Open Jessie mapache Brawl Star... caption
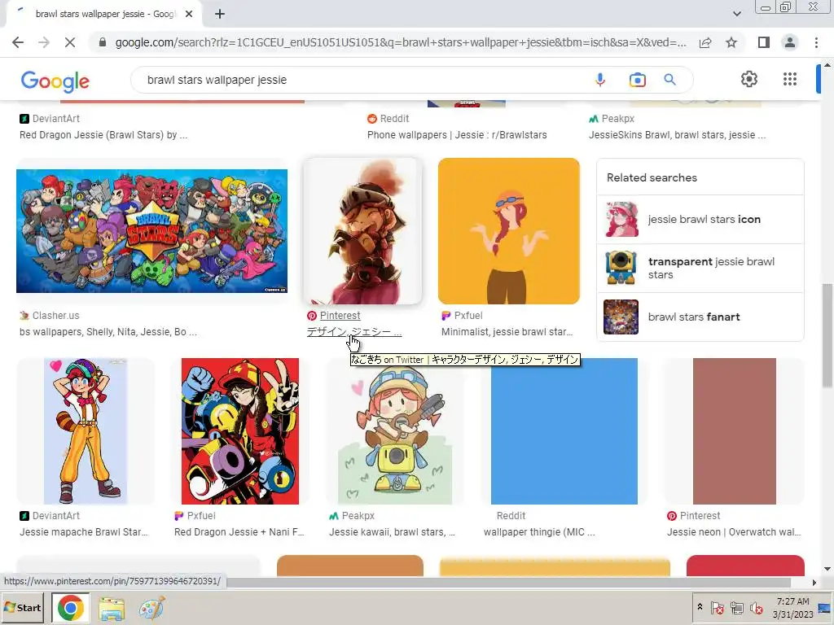The height and width of the screenshot is (625, 834). [x=84, y=532]
